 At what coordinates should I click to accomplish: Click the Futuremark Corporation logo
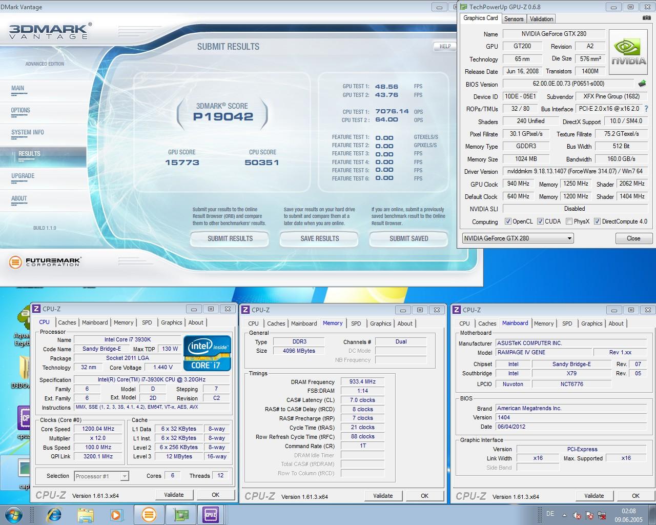45,262
